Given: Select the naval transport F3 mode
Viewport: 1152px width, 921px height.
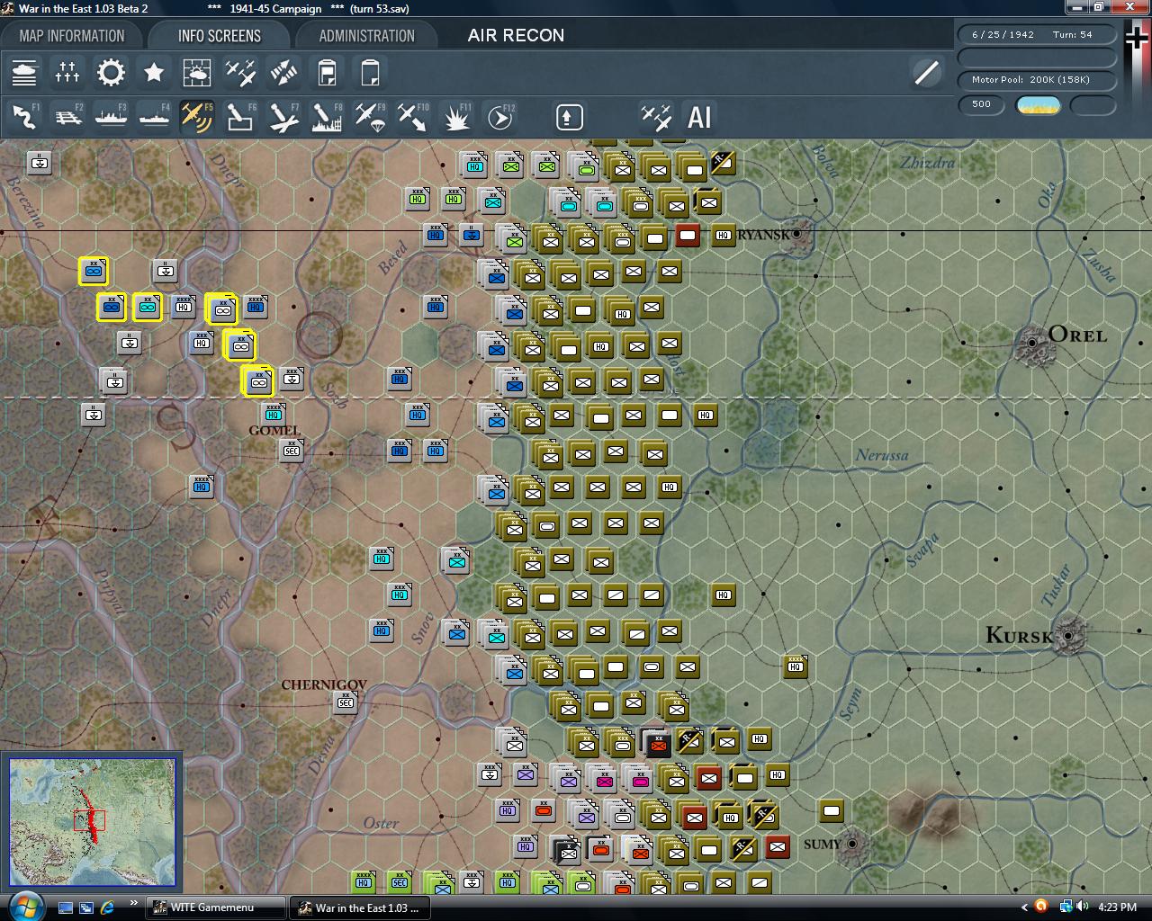Looking at the screenshot, I should click(111, 115).
